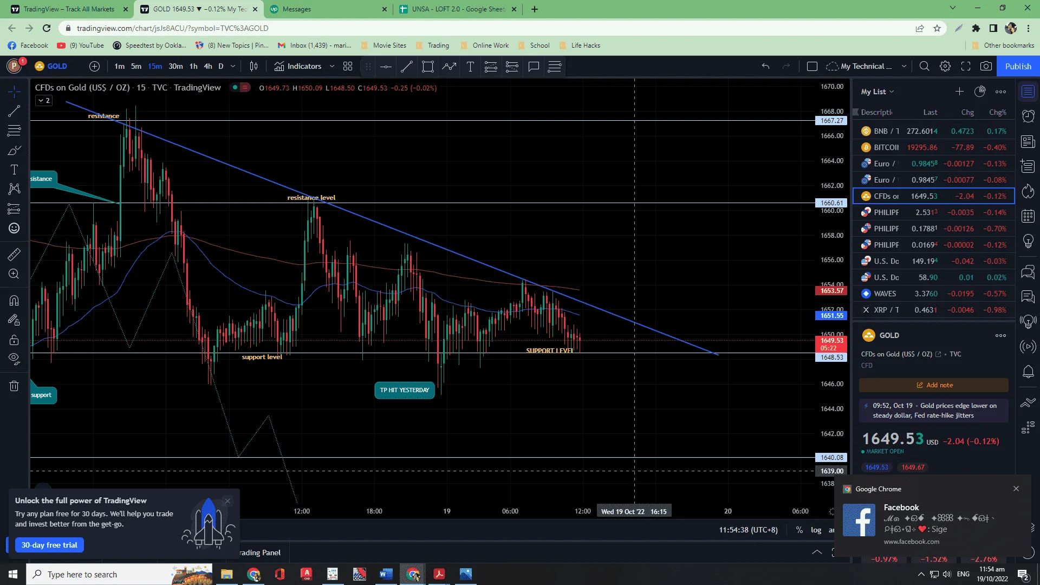This screenshot has height=585, width=1040.
Task: Open the Fib retracement tools in left sidebar
Action: (14, 131)
